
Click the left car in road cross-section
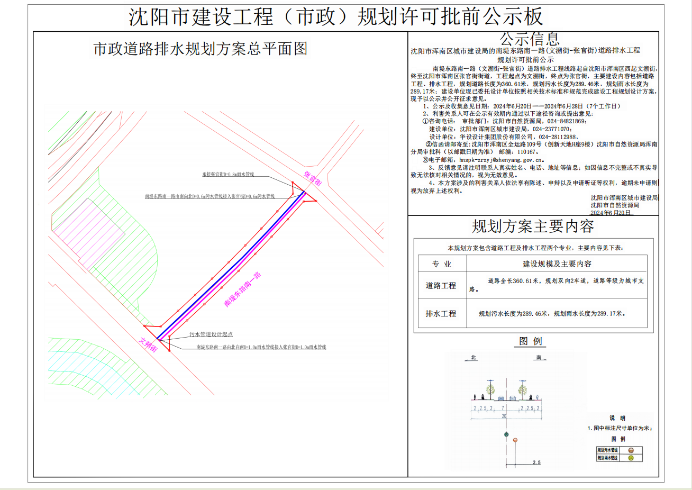click(x=501, y=398)
